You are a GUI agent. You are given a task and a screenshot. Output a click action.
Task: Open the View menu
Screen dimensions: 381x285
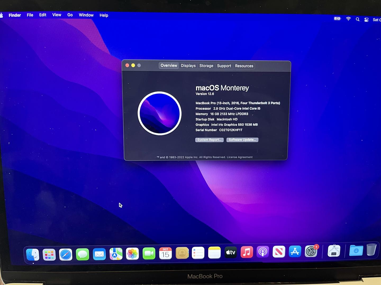click(x=57, y=15)
